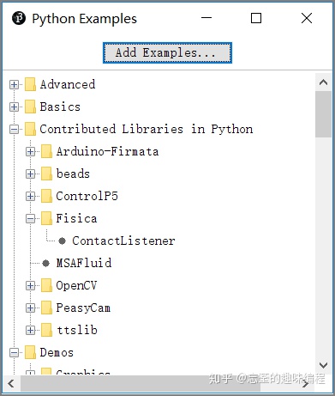Click the horizontal scrollbar left arrow
The height and width of the screenshot is (396, 335).
tap(11, 383)
